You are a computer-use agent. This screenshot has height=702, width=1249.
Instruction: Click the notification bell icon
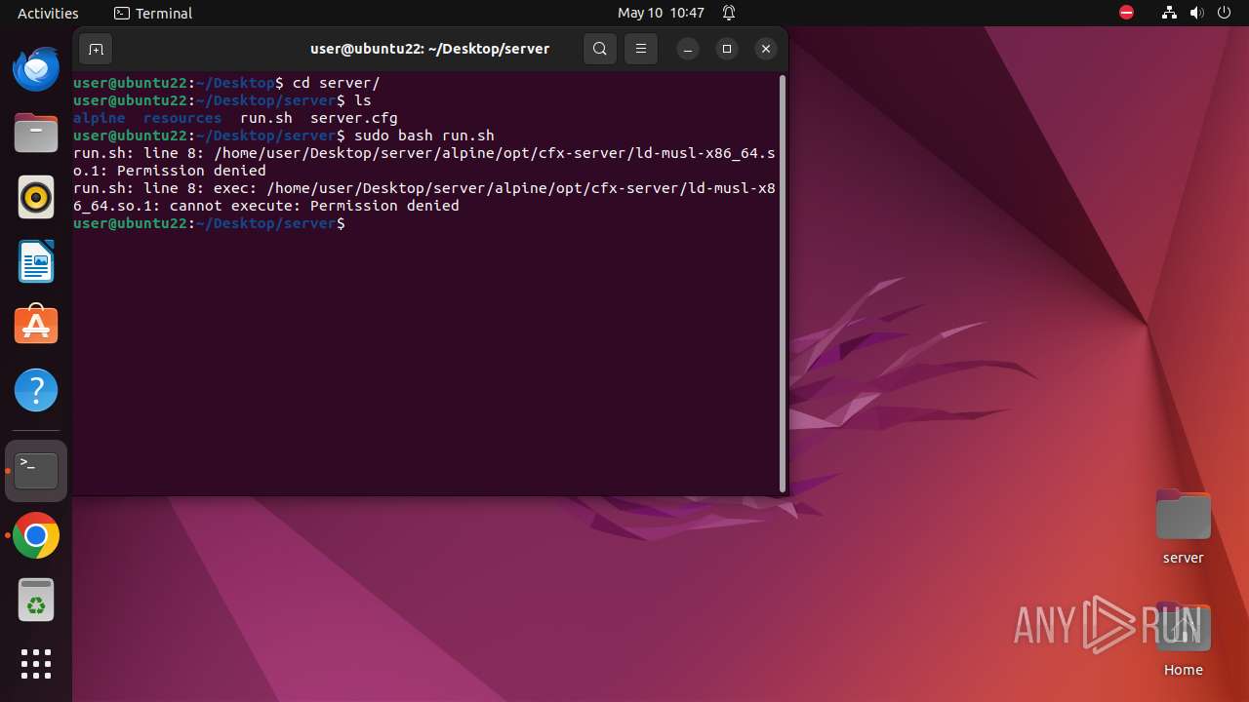point(729,13)
